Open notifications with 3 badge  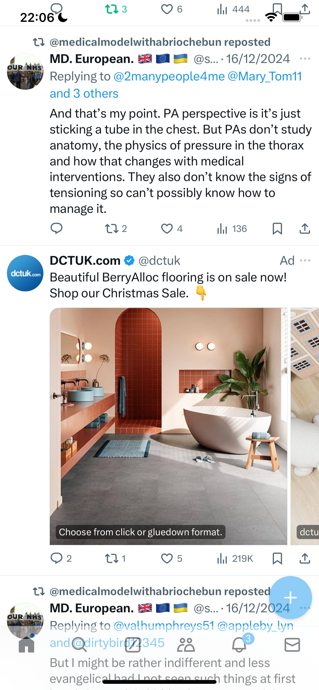click(x=239, y=644)
